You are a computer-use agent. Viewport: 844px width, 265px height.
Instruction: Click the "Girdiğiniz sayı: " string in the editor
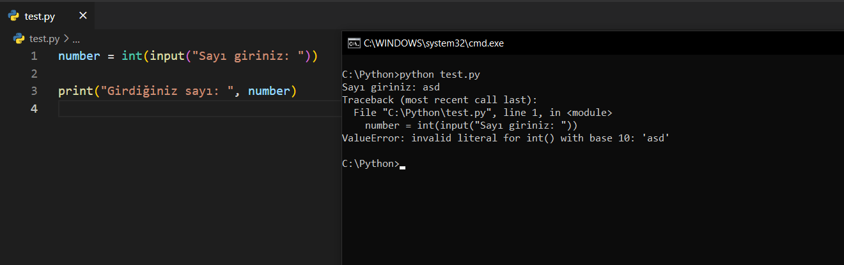166,91
